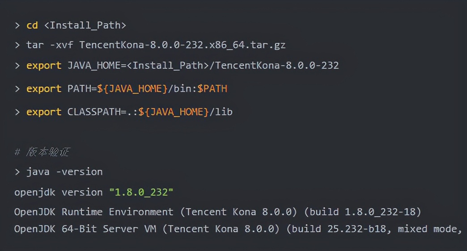Click the 'cd <Install_Path>' command line
The height and width of the screenshot is (251, 467).
click(71, 25)
